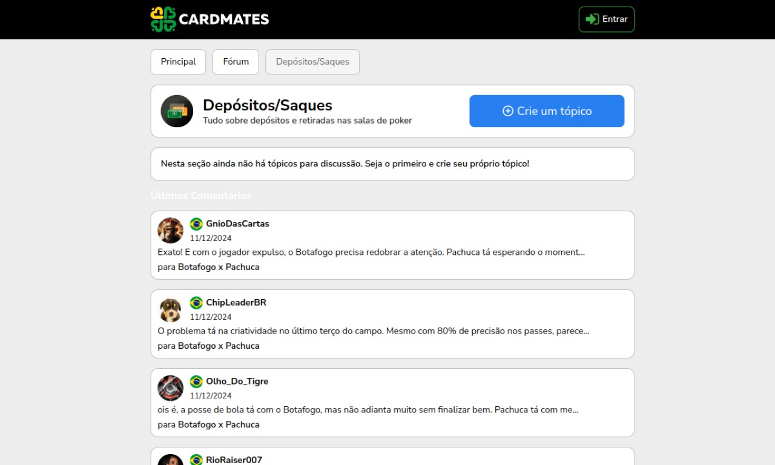Click the Últimos Comentários heading

[x=201, y=196]
